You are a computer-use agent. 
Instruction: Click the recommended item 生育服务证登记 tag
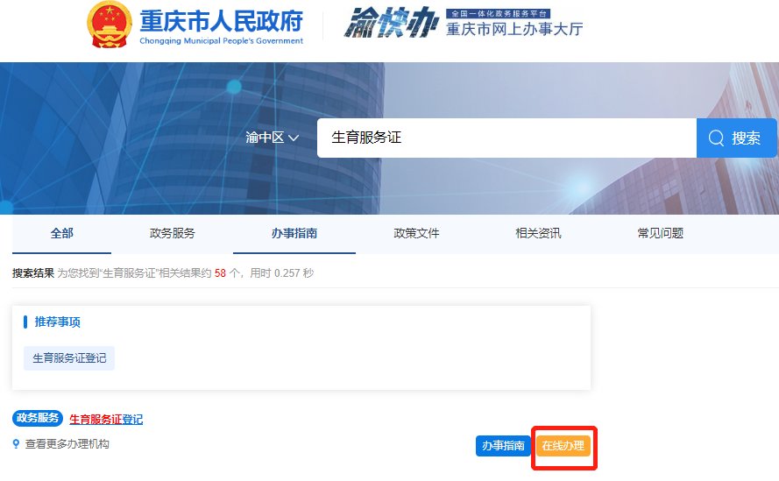69,358
